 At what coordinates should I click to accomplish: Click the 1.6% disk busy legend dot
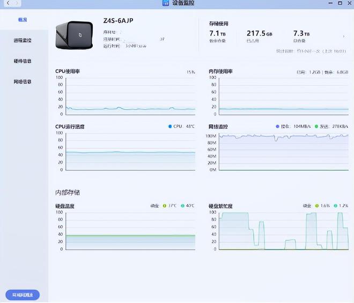click(317, 206)
